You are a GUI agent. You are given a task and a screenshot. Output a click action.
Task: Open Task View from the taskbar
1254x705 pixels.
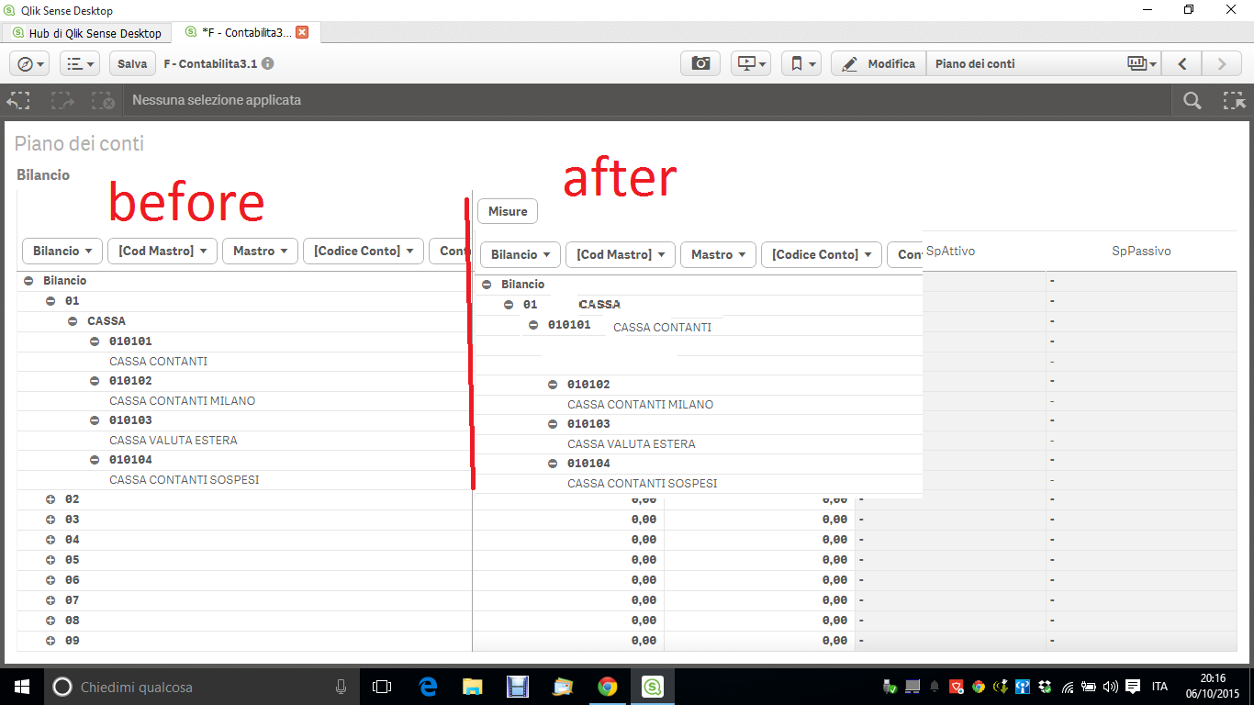(x=382, y=687)
